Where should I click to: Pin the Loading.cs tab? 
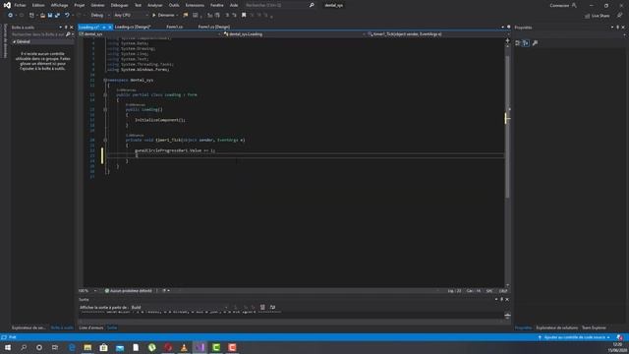(x=103, y=27)
